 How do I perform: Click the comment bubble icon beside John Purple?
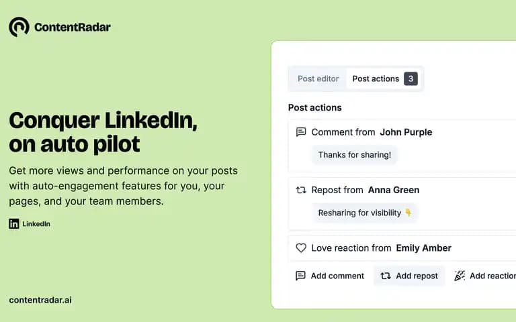pos(301,132)
